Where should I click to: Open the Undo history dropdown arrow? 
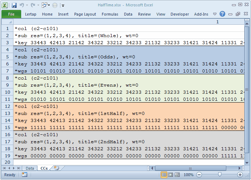tap(27, 5)
